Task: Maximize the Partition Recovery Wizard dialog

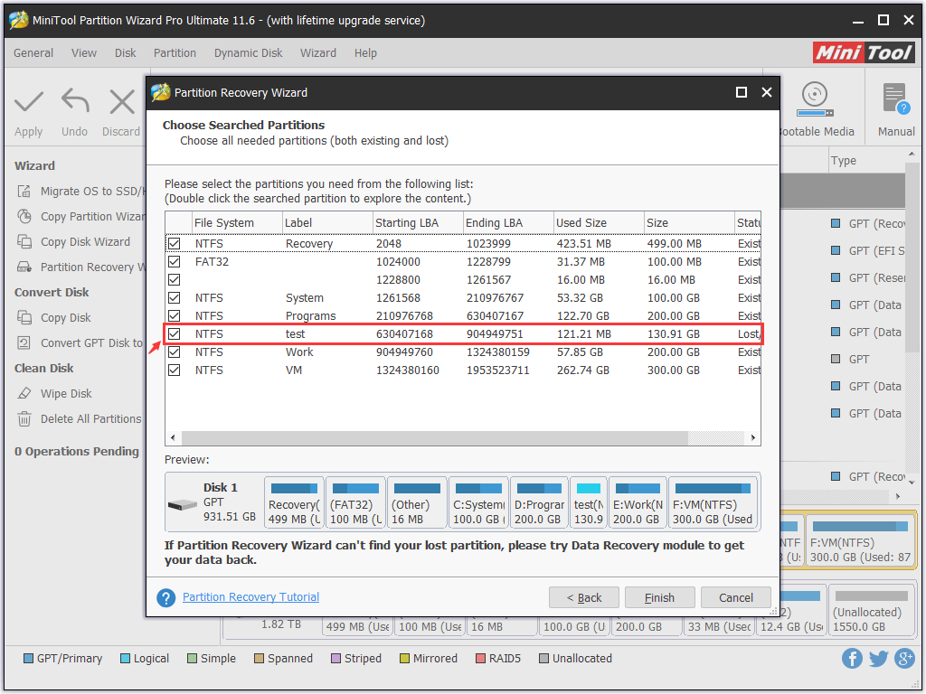Action: (742, 93)
